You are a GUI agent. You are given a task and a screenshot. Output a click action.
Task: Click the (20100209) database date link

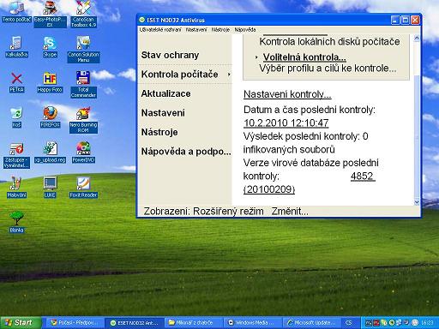point(269,189)
